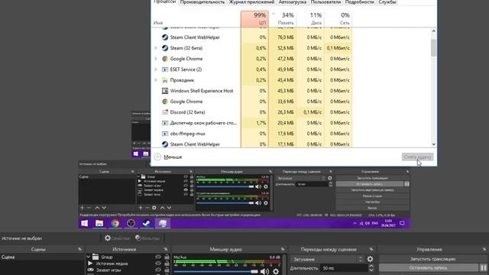Open Фильтры in OBS source toolbar
The width and height of the screenshot is (489, 275).
click(147, 238)
